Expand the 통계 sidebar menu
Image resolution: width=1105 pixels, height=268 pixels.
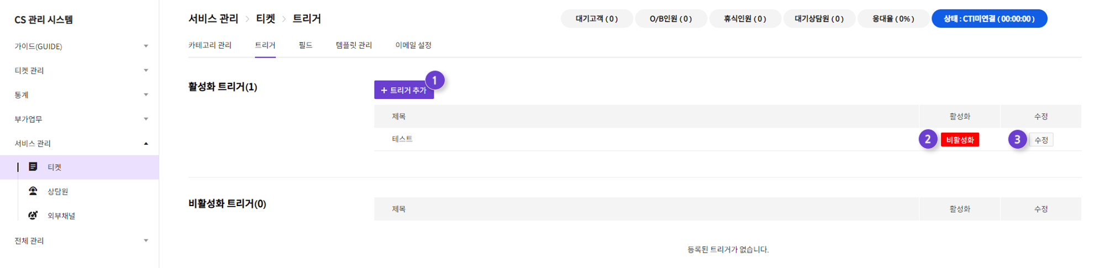pos(146,94)
